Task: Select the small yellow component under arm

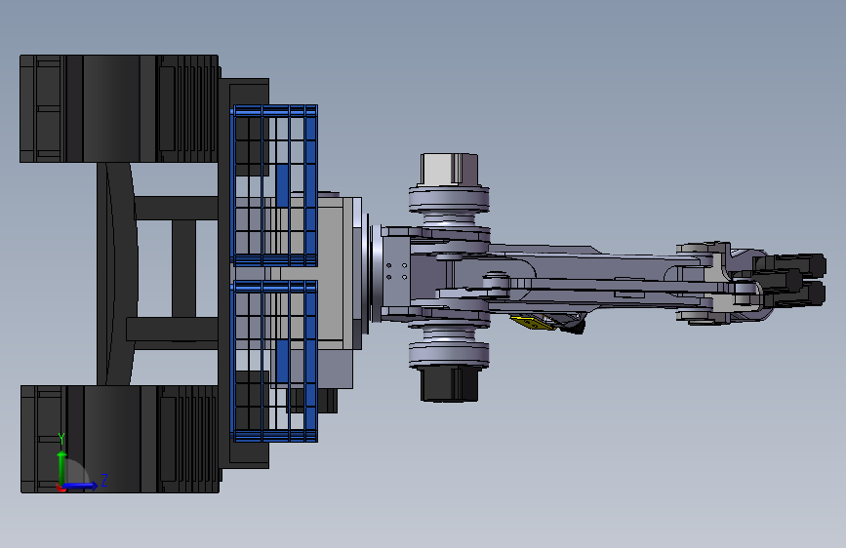Action: point(534,323)
